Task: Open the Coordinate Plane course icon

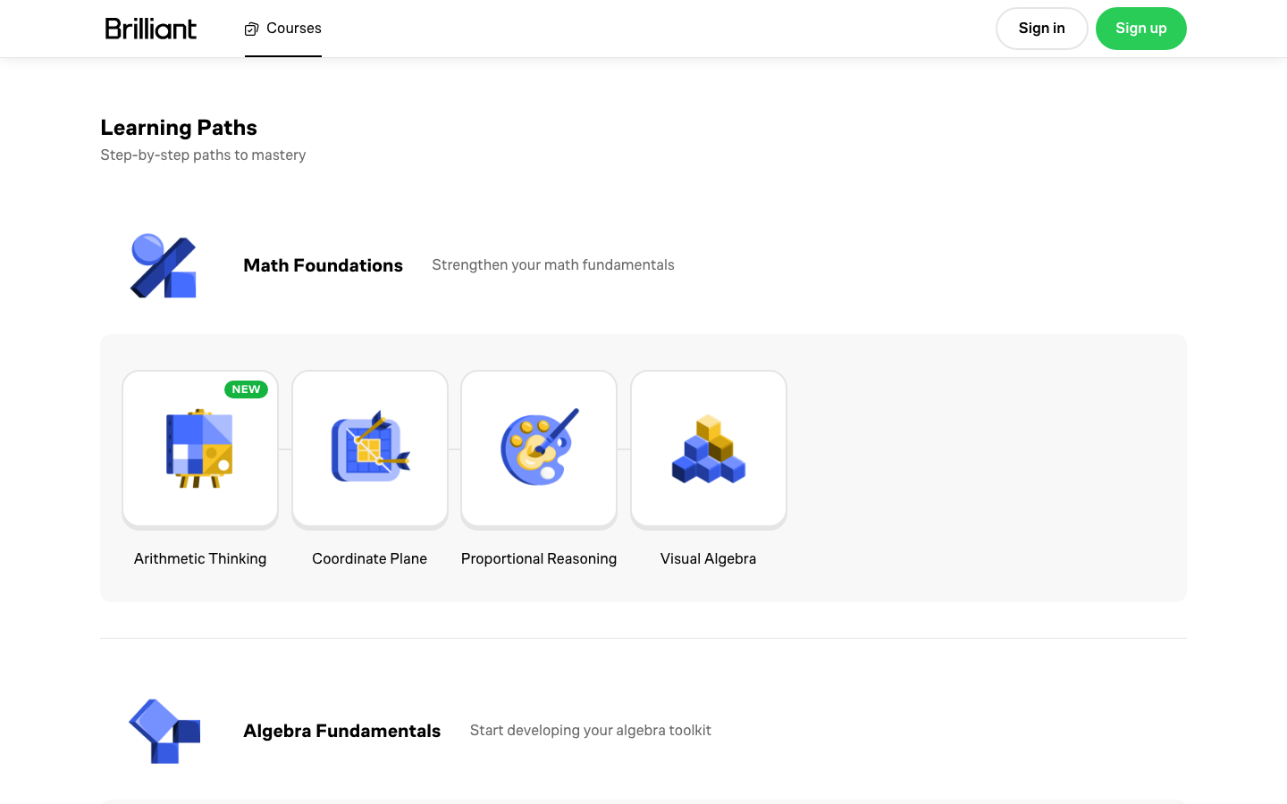Action: pos(370,448)
